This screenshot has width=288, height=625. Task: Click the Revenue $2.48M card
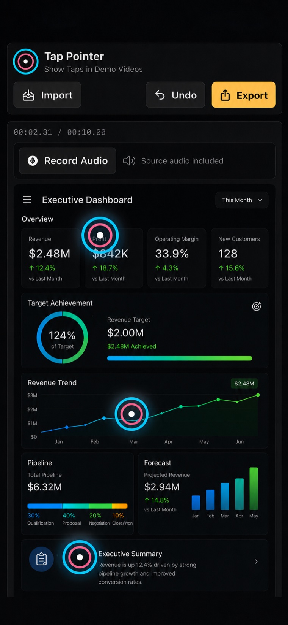(x=51, y=258)
